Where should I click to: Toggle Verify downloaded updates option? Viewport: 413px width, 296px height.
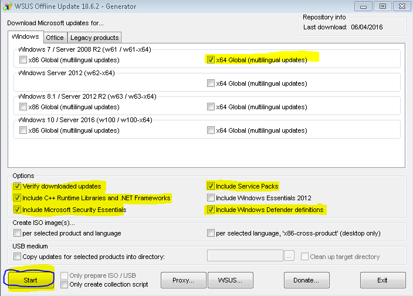click(17, 186)
